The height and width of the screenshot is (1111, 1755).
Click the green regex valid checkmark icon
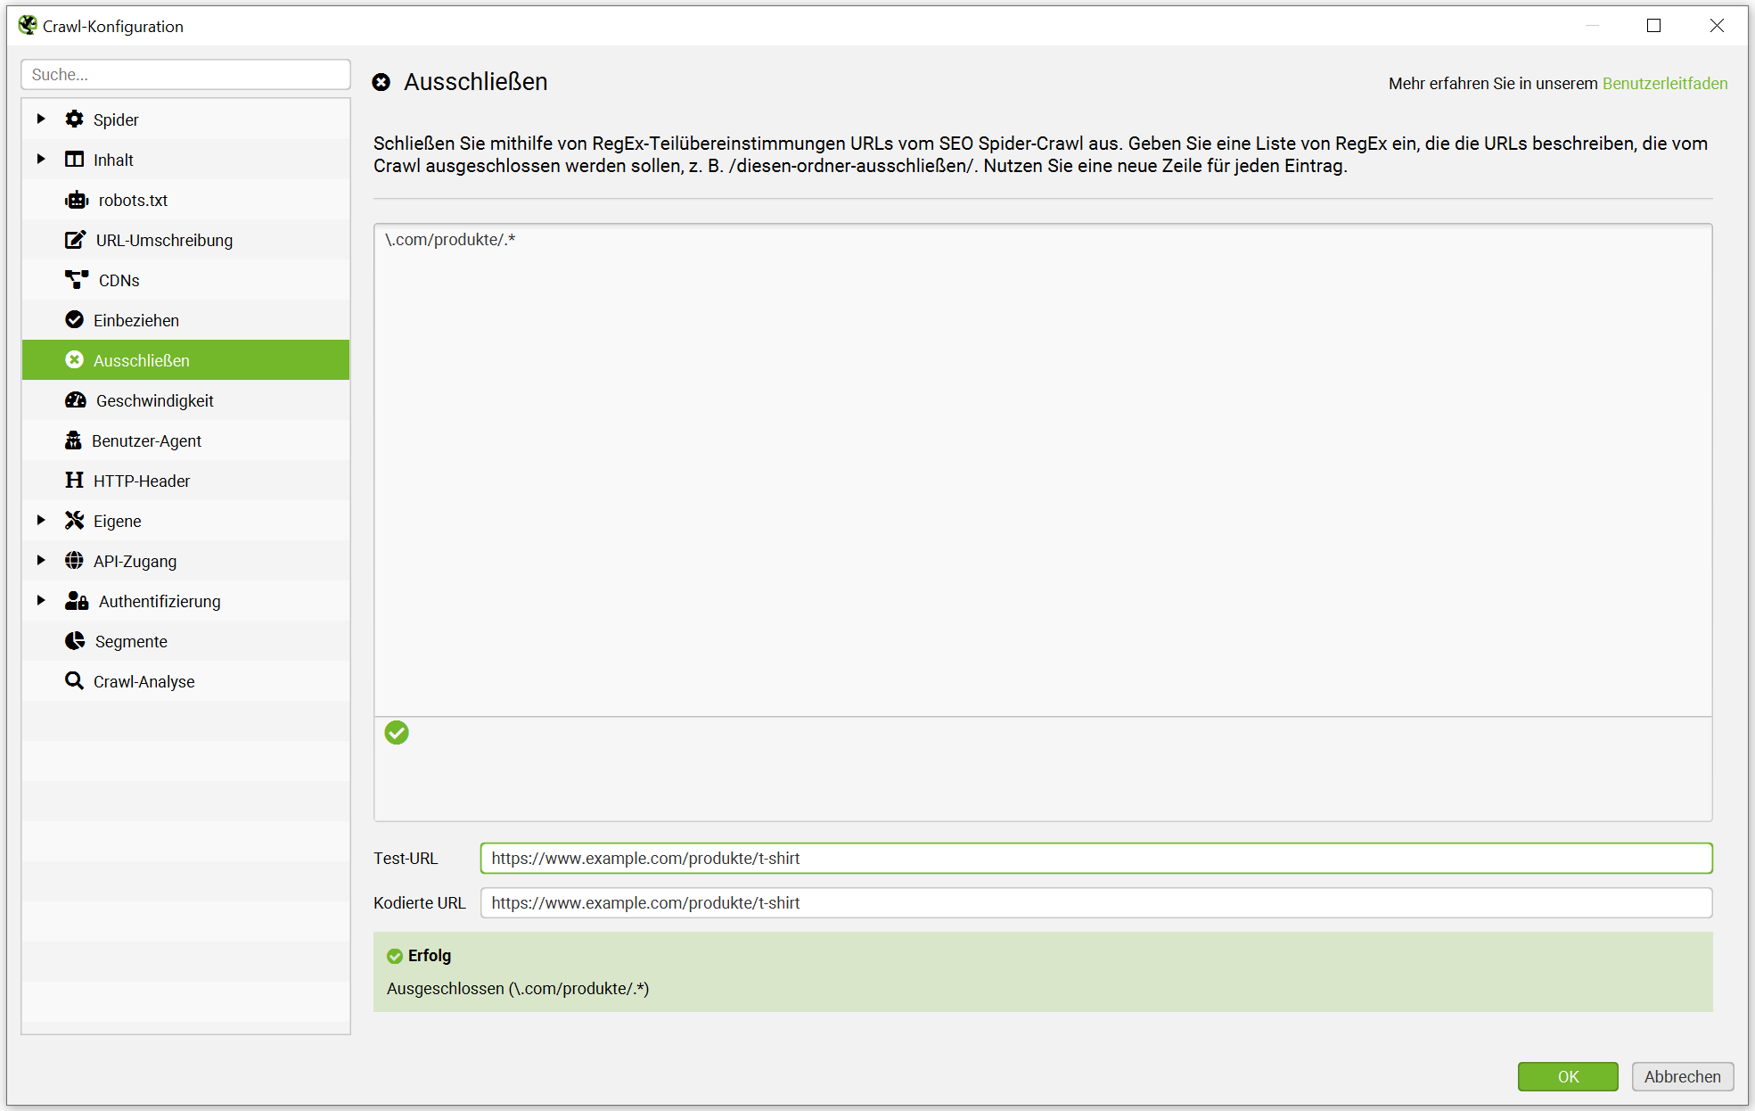click(x=397, y=733)
